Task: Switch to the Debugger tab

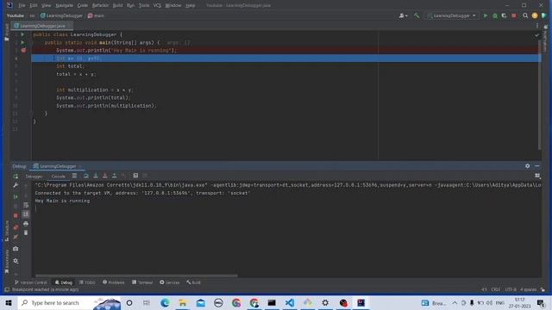Action: coord(34,176)
